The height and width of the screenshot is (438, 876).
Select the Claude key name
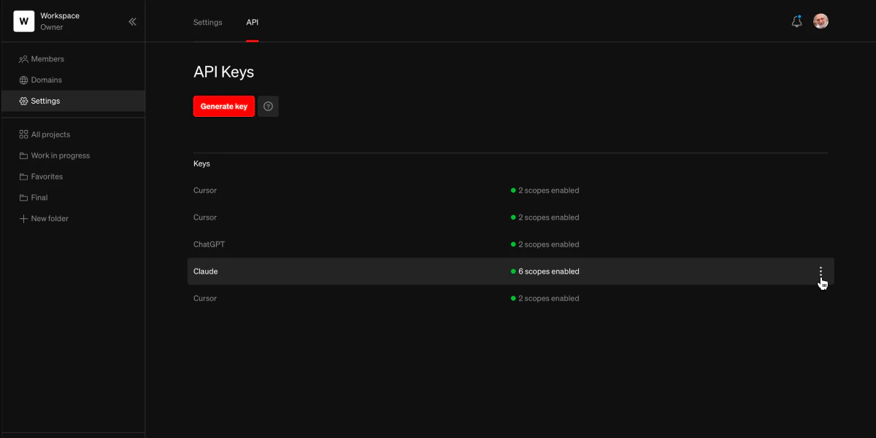tap(205, 272)
